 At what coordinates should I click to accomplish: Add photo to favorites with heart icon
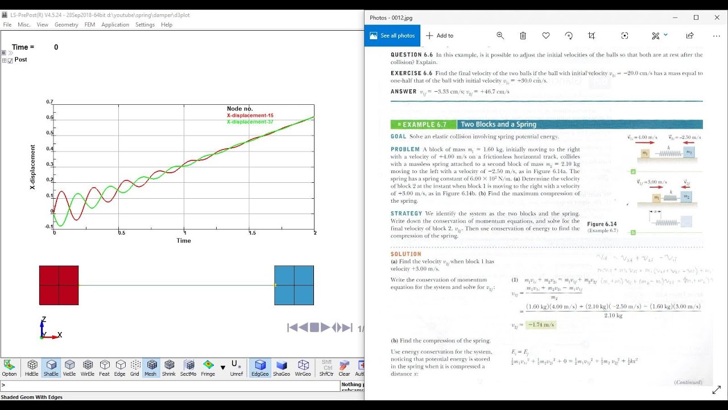[x=546, y=35]
